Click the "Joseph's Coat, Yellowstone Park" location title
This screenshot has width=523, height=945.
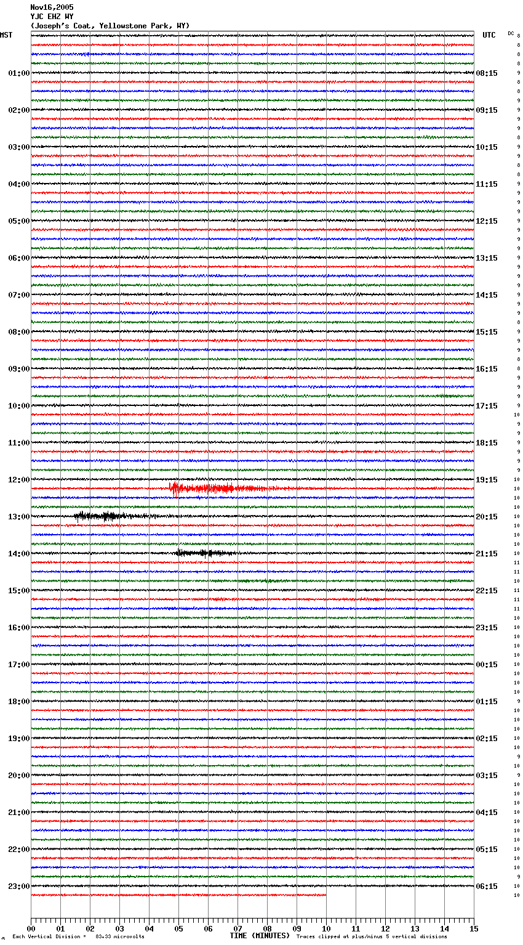click(110, 26)
